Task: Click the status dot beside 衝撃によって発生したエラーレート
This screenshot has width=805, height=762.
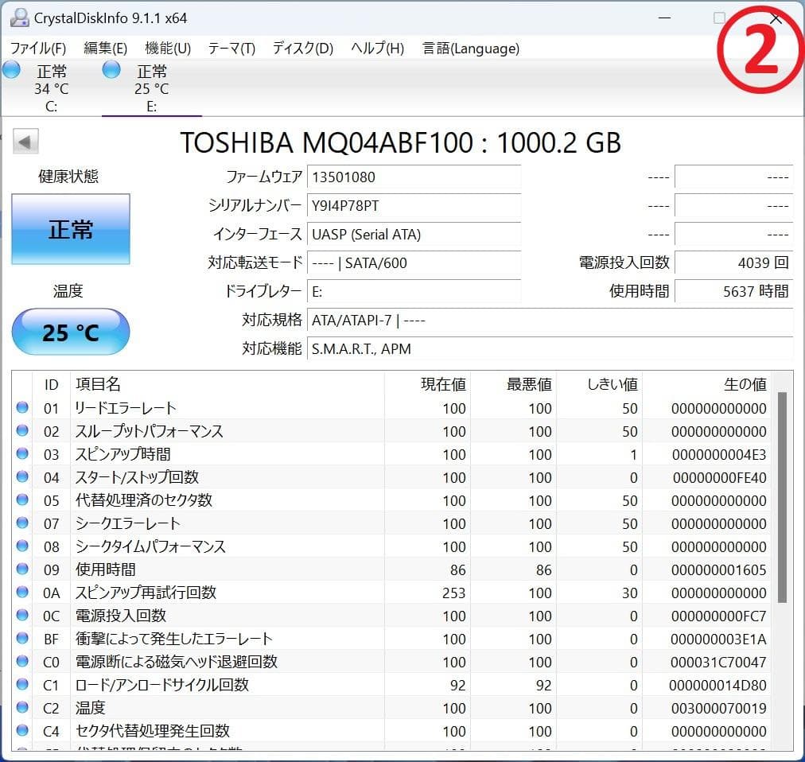Action: (x=24, y=639)
